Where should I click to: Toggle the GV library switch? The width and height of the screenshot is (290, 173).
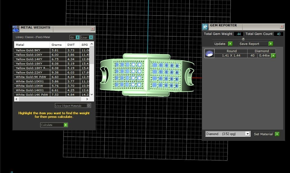[77, 37]
